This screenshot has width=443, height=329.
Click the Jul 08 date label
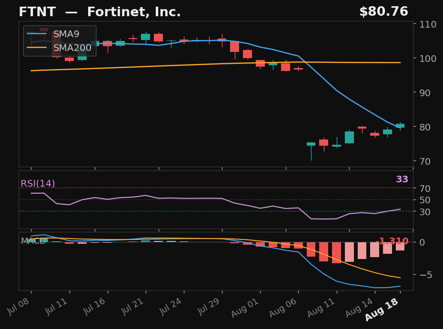pyautogui.click(x=18, y=306)
